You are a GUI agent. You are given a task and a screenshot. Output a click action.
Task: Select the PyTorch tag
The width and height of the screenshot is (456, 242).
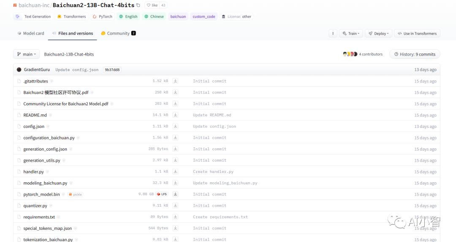coord(102,16)
